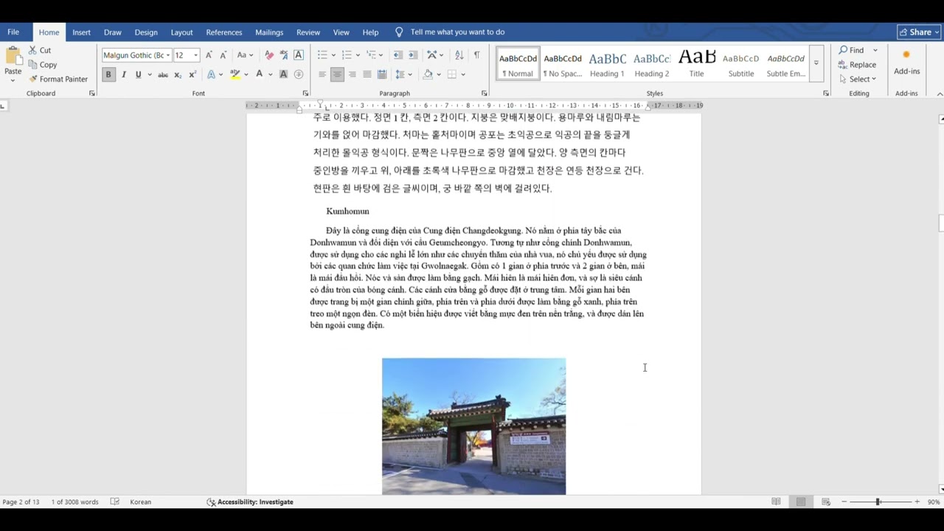Decrease font size with Shrink Font
This screenshot has height=531, width=944.
coord(223,55)
